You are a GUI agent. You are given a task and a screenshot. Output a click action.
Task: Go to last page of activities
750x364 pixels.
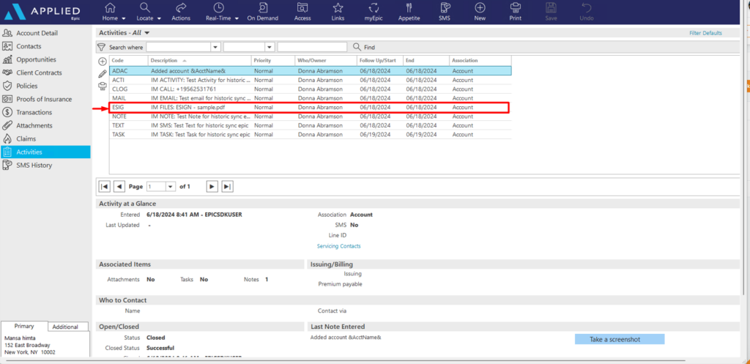pos(228,186)
